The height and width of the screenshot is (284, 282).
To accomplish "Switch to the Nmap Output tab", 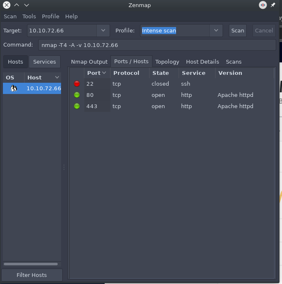I will click(89, 62).
